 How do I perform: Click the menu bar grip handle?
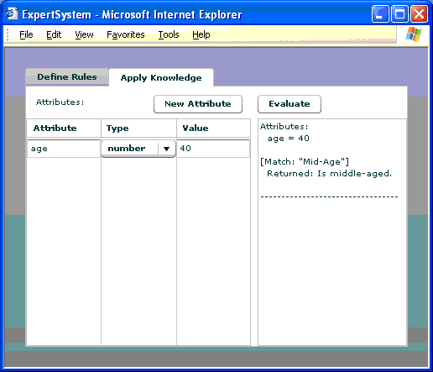pos(8,34)
